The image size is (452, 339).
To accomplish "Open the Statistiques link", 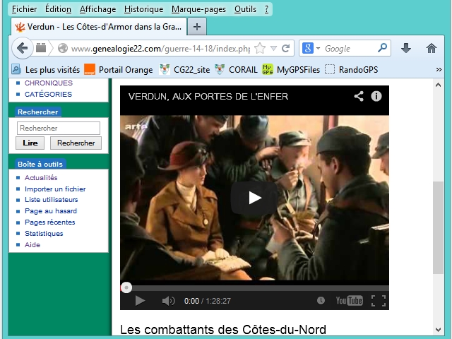I will coord(44,234).
